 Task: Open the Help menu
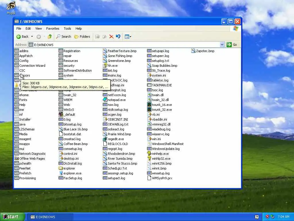pyautogui.click(x=79, y=28)
